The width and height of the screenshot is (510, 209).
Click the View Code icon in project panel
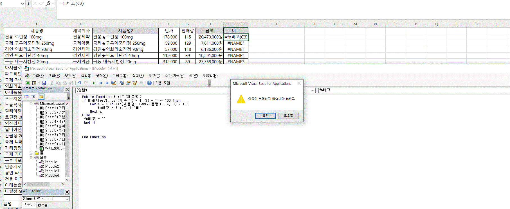coord(26,97)
